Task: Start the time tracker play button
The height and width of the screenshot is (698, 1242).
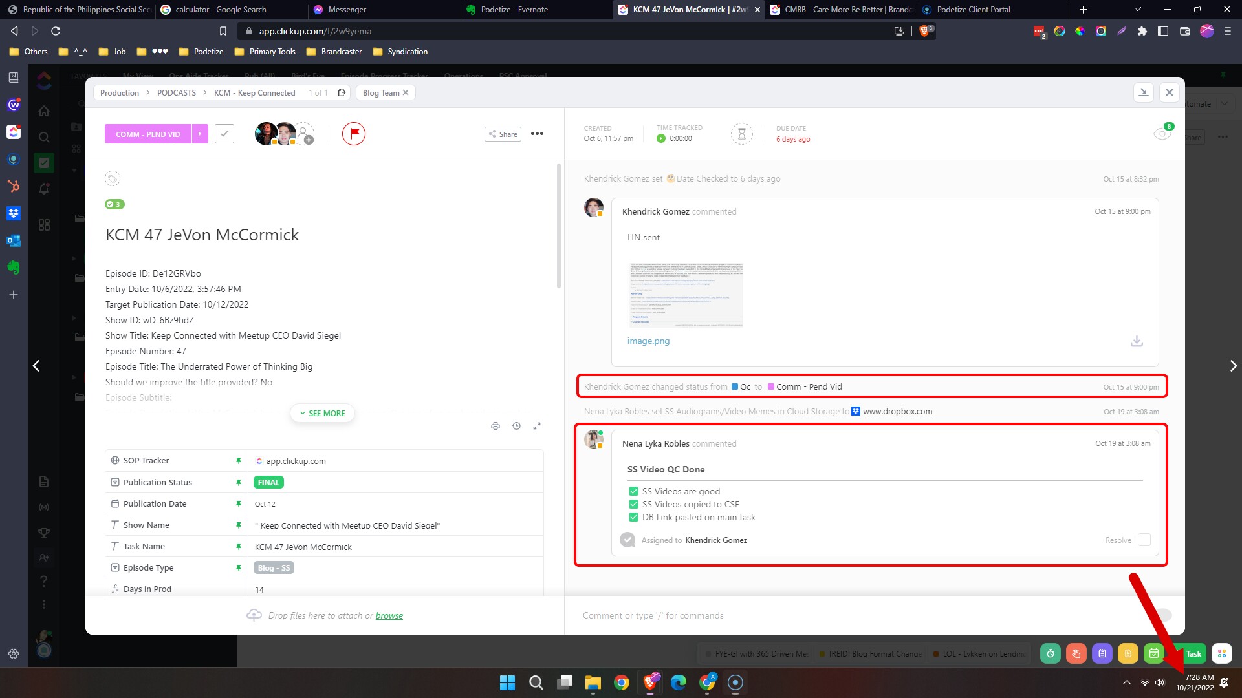Action: 660,138
